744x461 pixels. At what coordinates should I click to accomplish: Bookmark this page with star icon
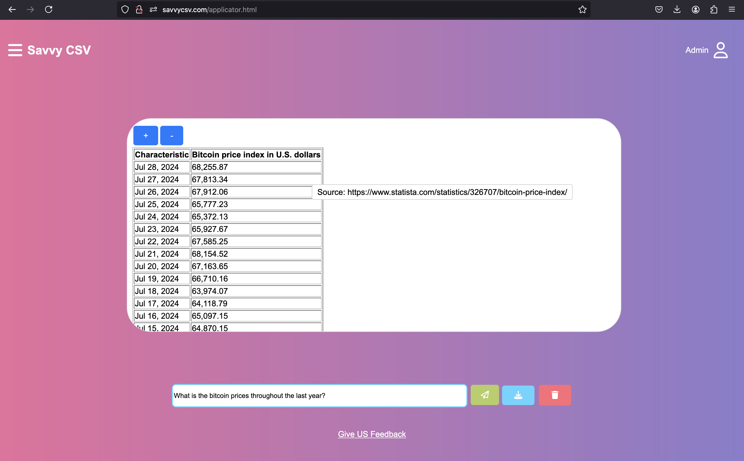[x=582, y=9]
